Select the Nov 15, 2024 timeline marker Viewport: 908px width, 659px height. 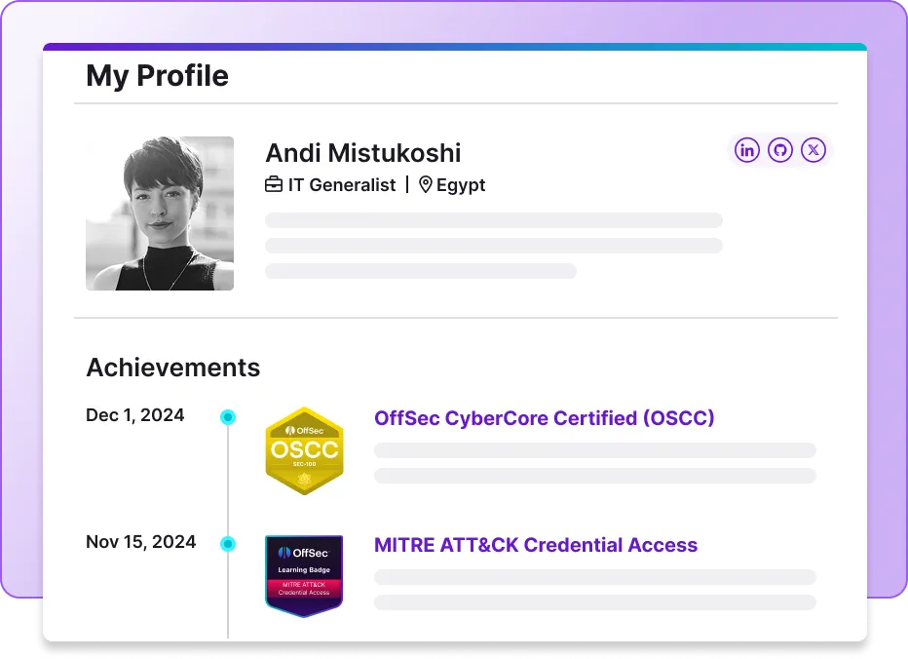(228, 543)
